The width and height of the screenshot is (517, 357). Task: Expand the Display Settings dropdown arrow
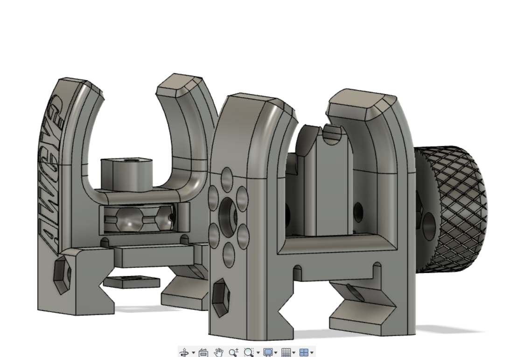point(276,353)
